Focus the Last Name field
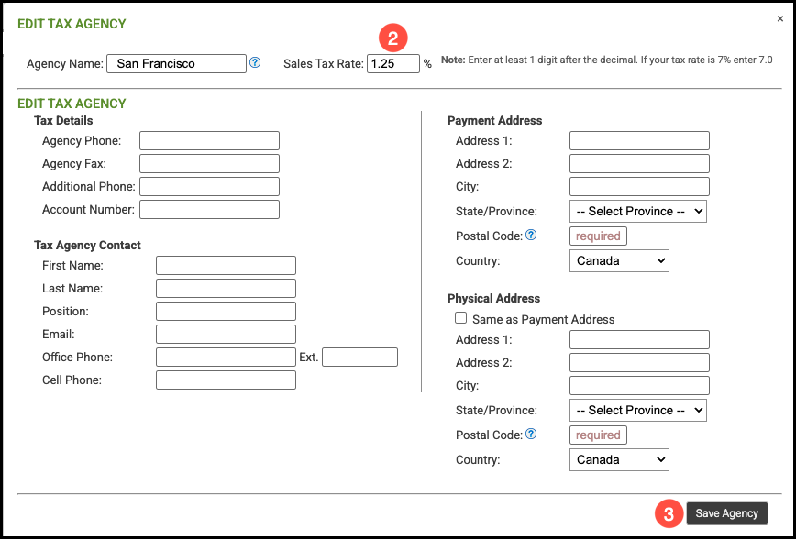The width and height of the screenshot is (796, 539). [226, 288]
